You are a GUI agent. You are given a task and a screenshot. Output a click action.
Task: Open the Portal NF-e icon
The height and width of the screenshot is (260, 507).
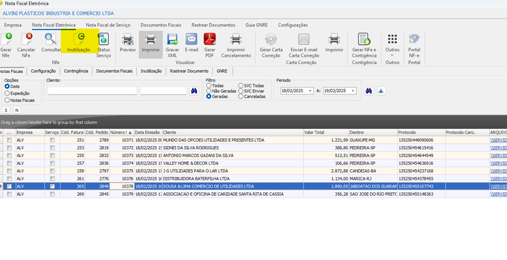(x=414, y=40)
